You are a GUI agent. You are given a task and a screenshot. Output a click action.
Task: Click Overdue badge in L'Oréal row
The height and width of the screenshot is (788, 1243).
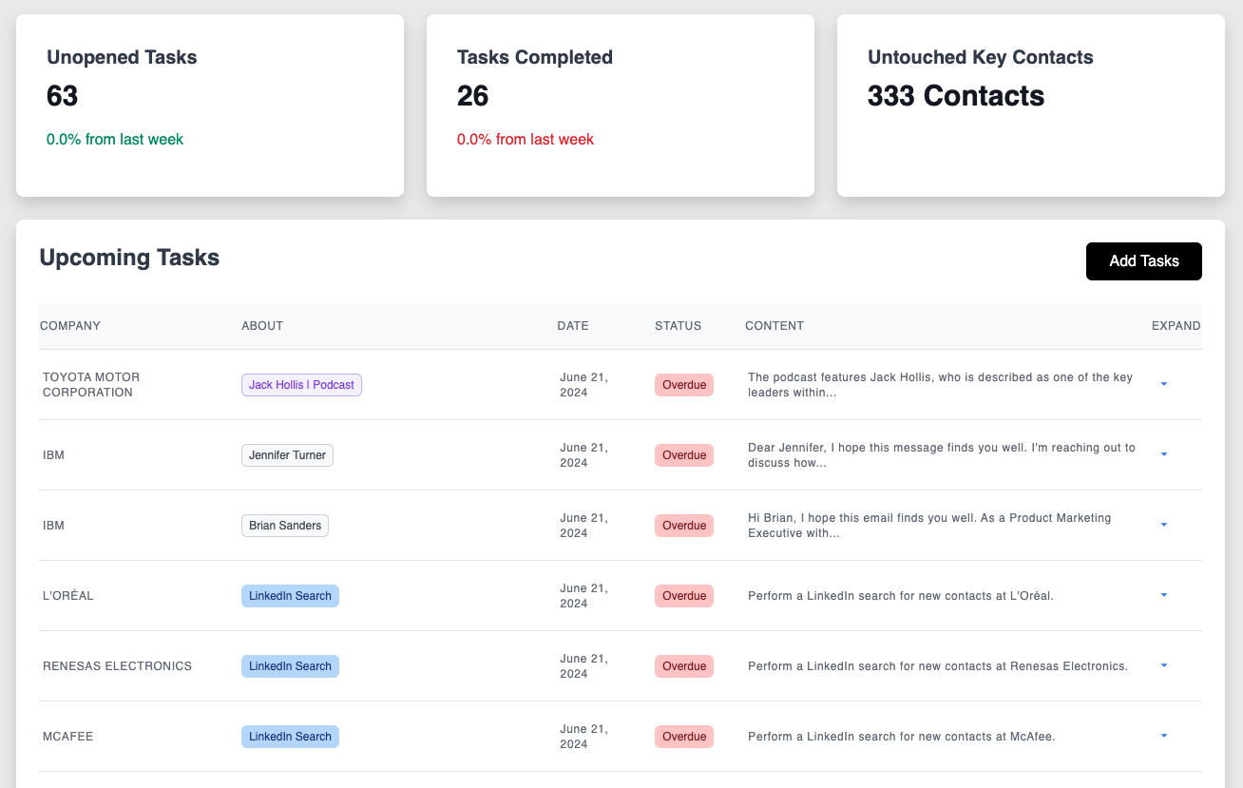[x=684, y=596]
